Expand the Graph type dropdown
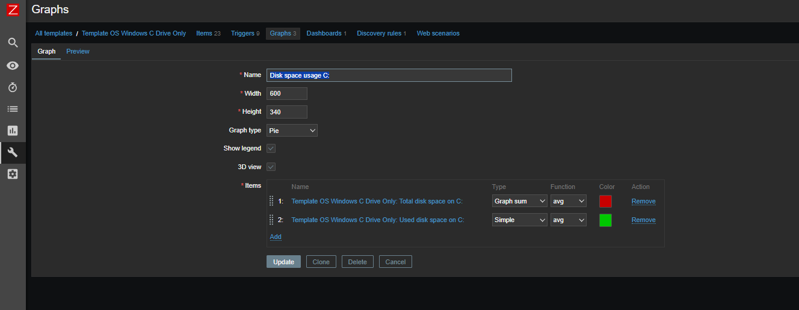 click(292, 130)
